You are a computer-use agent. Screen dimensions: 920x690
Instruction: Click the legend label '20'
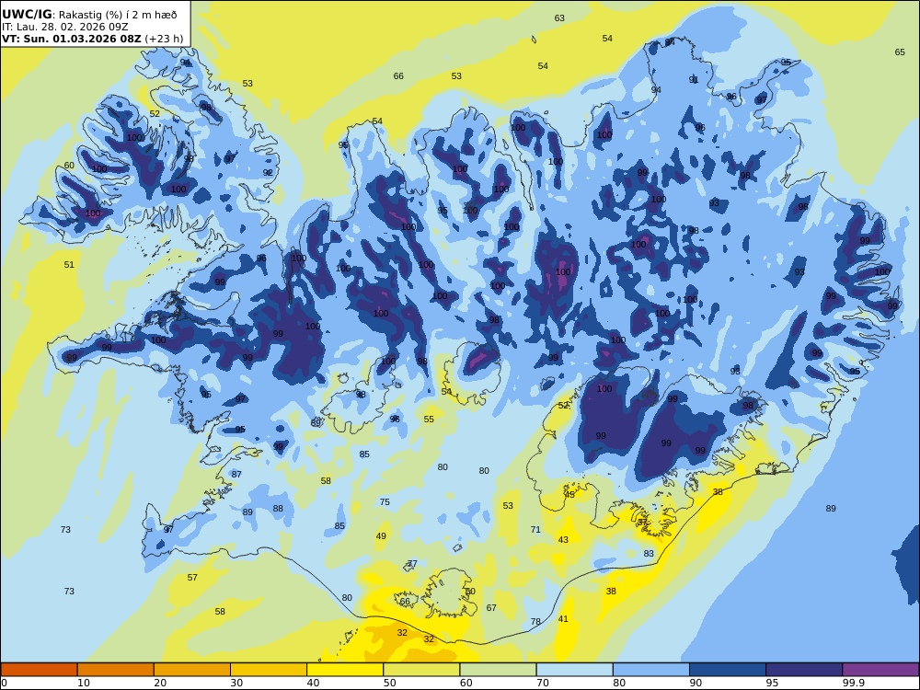click(160, 683)
